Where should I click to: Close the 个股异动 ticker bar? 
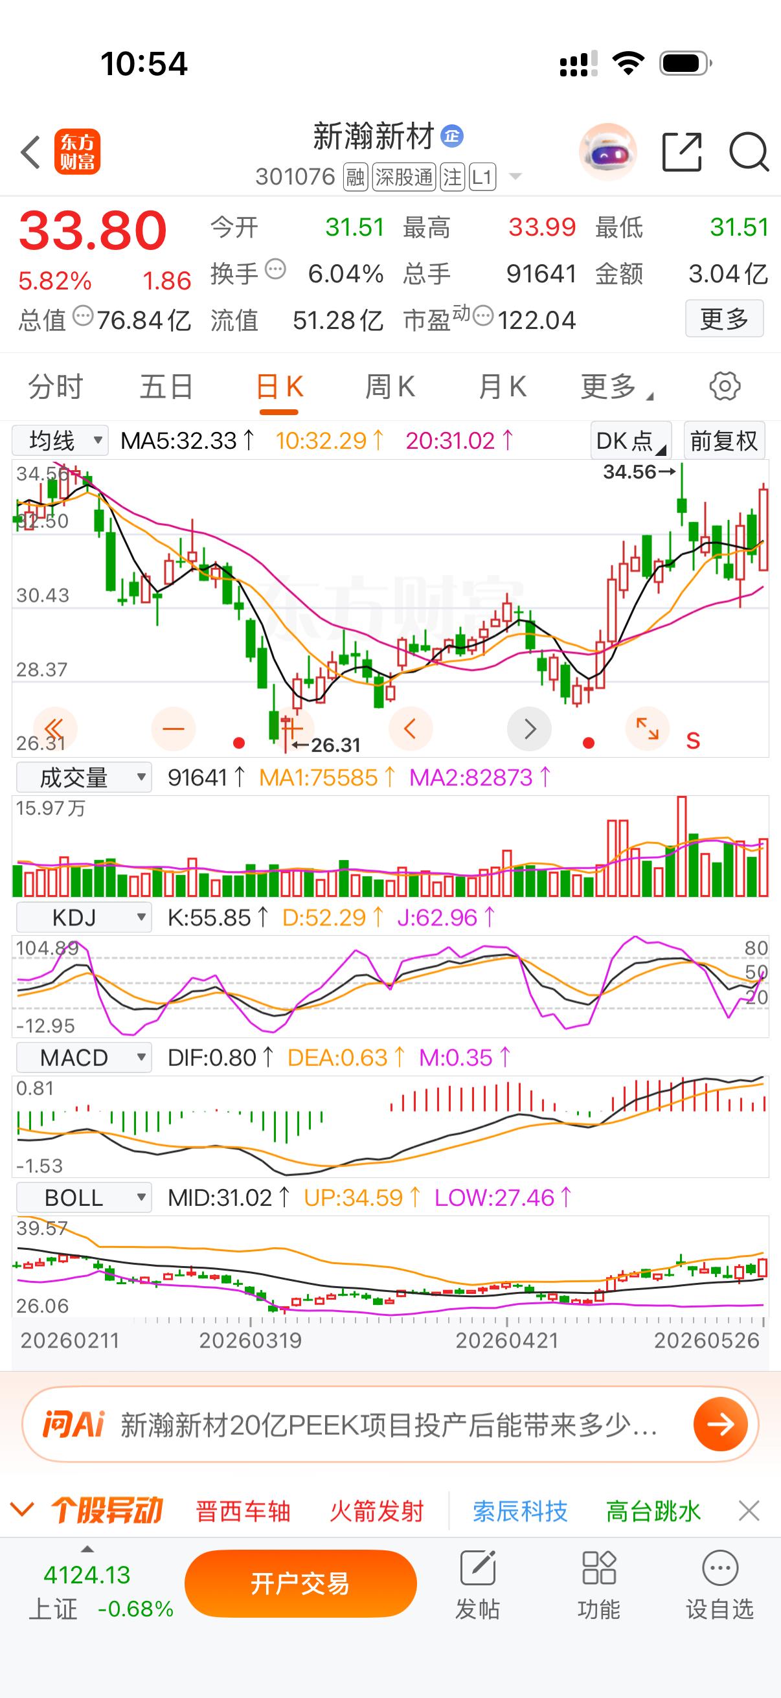pyautogui.click(x=749, y=1511)
